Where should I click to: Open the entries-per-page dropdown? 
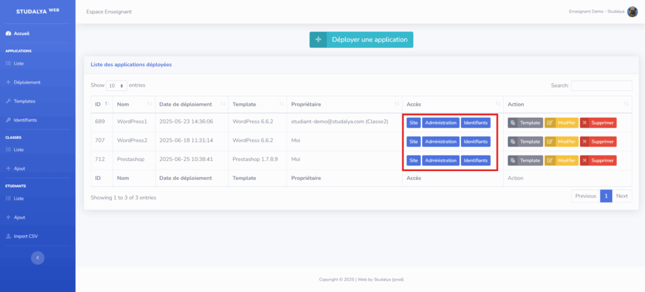pyautogui.click(x=116, y=85)
